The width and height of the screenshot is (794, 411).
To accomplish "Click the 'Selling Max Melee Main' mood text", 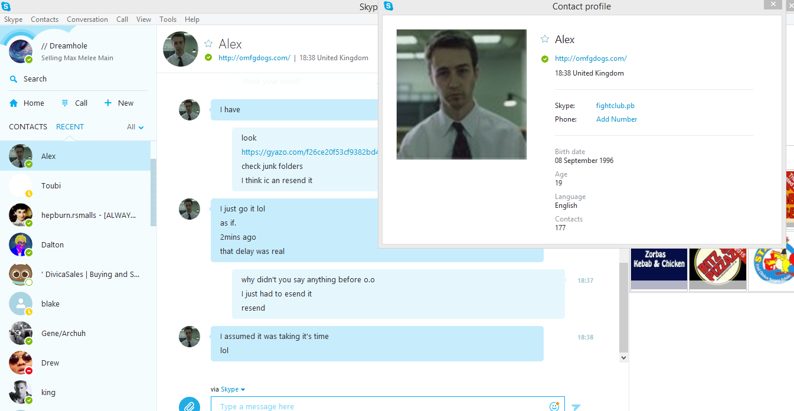I will tap(77, 58).
